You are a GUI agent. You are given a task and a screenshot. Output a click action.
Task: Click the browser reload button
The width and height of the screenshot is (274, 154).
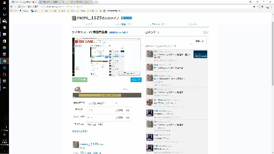(19, 7)
